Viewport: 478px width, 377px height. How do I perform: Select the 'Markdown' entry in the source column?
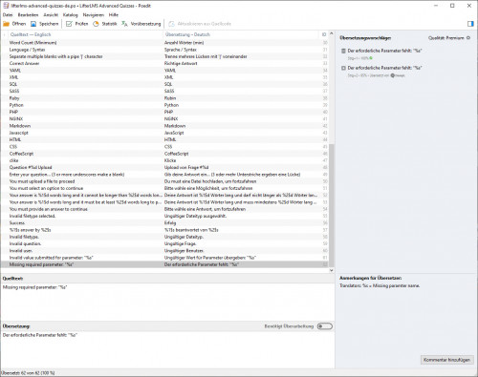click(x=20, y=126)
